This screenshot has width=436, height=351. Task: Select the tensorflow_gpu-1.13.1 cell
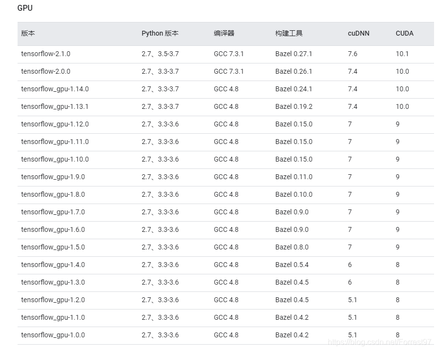pyautogui.click(x=55, y=106)
